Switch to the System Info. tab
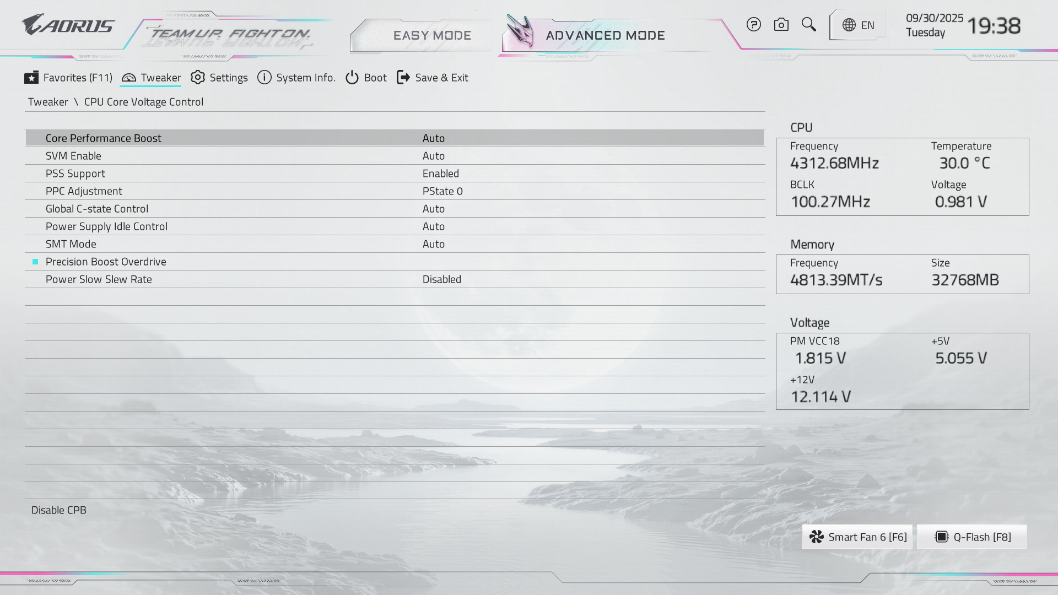The image size is (1058, 595). [x=296, y=78]
